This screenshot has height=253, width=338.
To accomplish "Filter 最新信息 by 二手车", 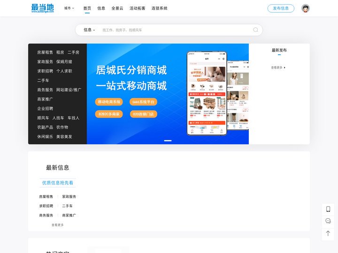I will [x=67, y=206].
